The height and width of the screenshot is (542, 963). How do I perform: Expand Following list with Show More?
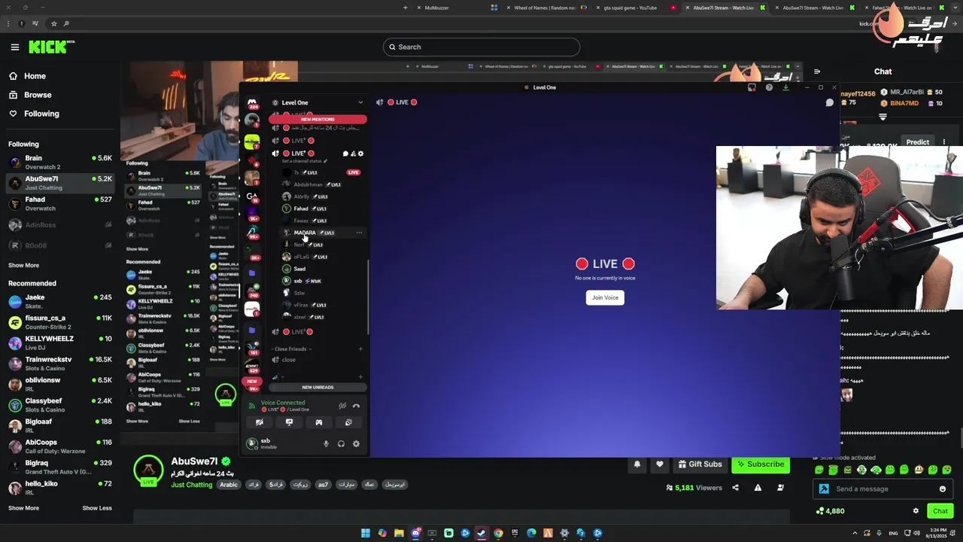click(23, 265)
